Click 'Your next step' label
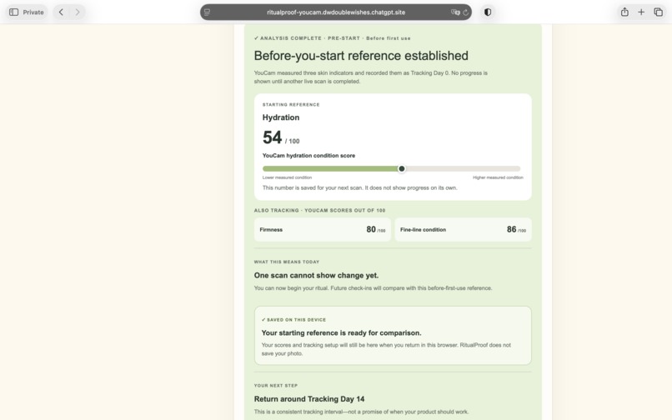This screenshot has height=420, width=672. (x=276, y=386)
